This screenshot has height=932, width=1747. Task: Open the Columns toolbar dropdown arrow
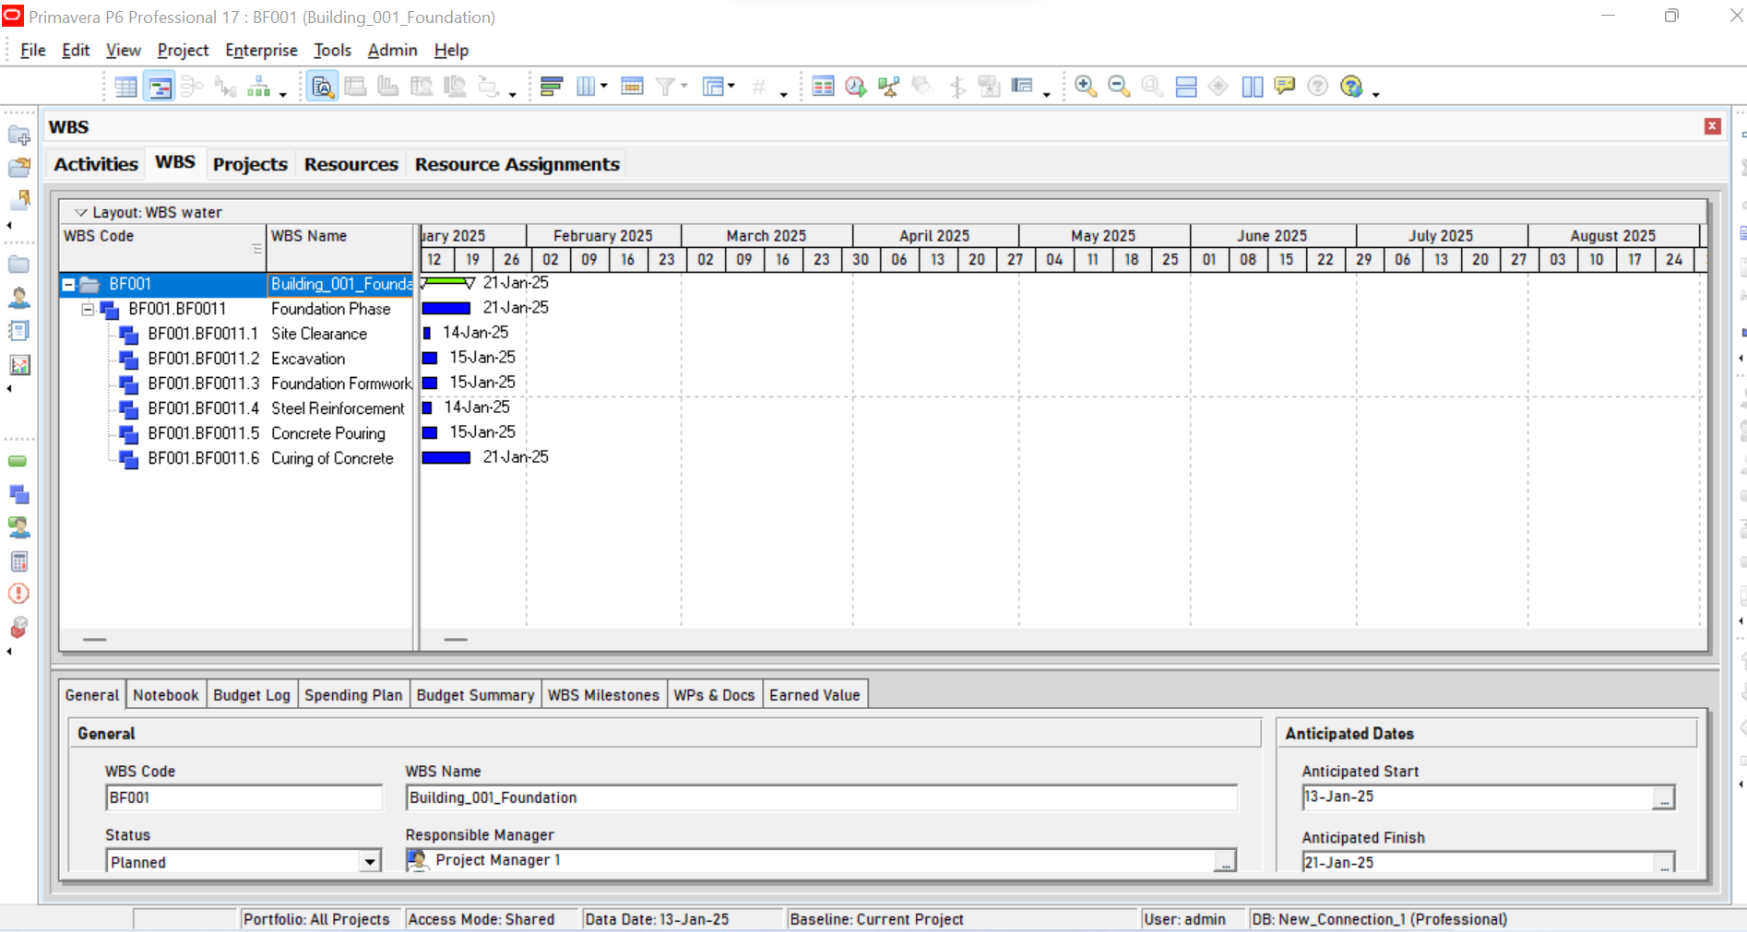click(x=604, y=86)
